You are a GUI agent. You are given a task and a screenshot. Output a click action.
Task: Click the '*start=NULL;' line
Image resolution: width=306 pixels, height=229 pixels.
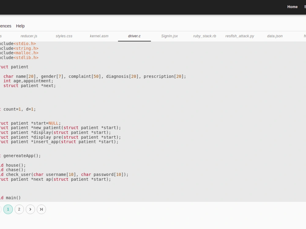pos(30,123)
